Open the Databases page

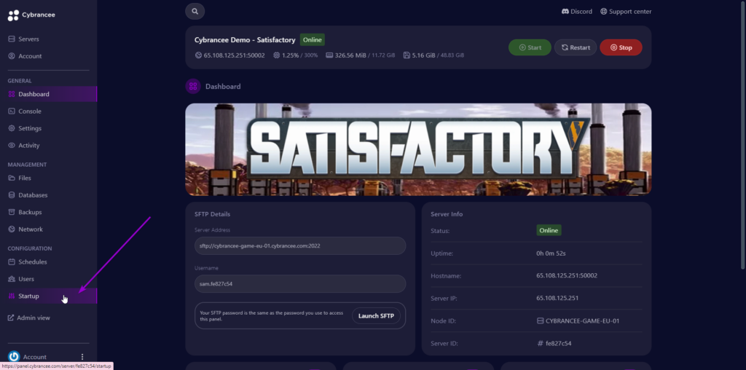click(x=49, y=195)
